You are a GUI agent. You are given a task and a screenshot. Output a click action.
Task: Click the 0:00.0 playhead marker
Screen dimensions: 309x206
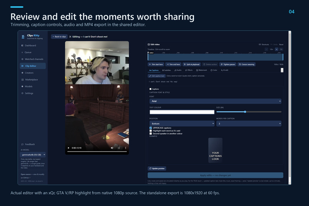tap(151, 53)
